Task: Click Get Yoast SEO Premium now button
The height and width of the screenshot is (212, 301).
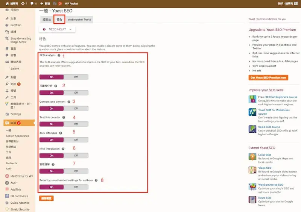Action: click(268, 77)
